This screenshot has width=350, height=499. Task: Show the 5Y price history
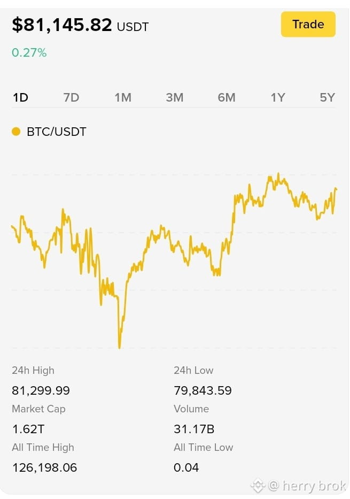[x=328, y=97]
